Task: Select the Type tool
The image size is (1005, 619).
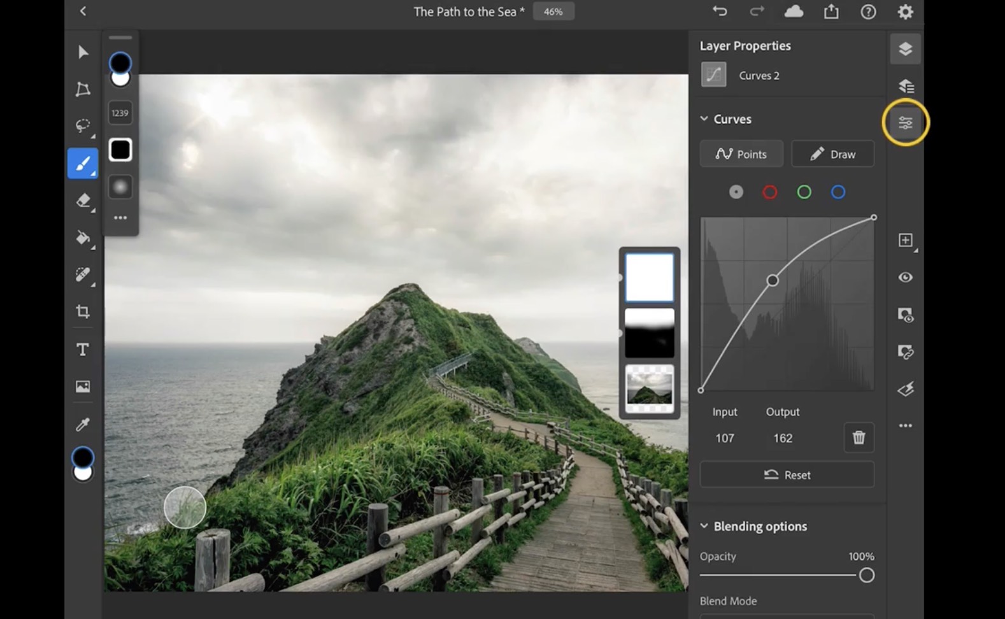Action: point(83,350)
